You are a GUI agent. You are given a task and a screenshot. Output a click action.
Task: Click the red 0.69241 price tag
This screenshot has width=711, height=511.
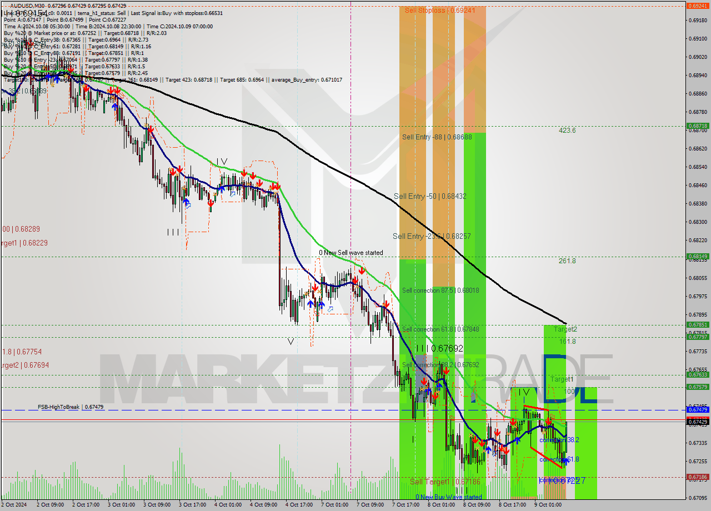click(697, 6)
